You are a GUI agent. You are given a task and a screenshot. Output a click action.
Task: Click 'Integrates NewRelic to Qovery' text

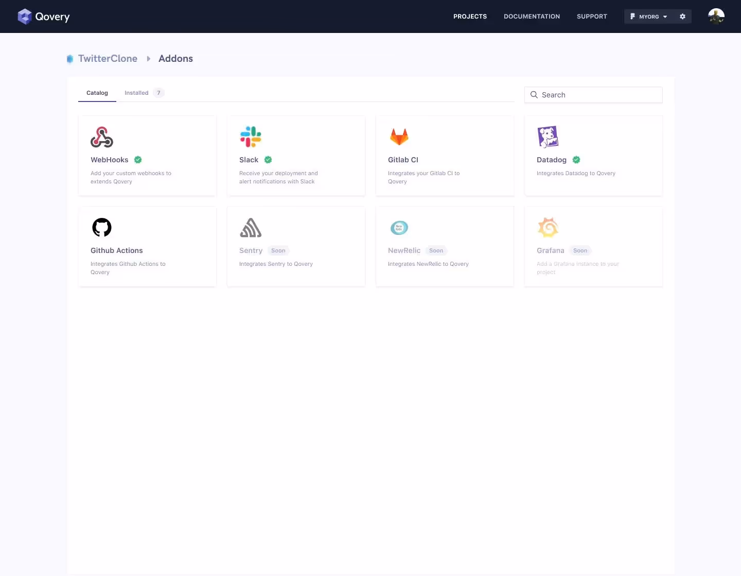point(428,264)
